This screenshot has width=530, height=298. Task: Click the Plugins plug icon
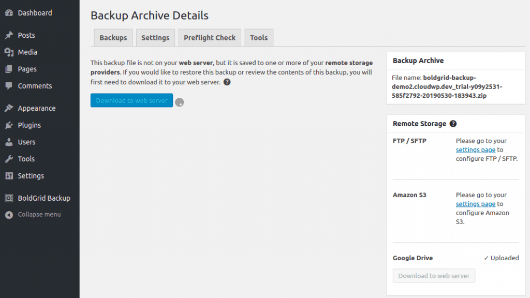9,125
